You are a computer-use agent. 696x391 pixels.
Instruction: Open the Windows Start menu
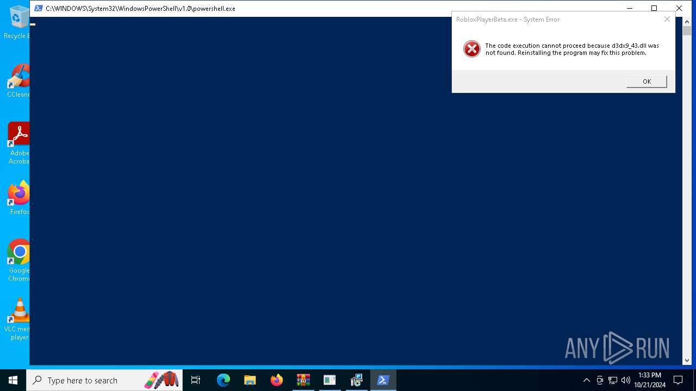[x=13, y=380]
